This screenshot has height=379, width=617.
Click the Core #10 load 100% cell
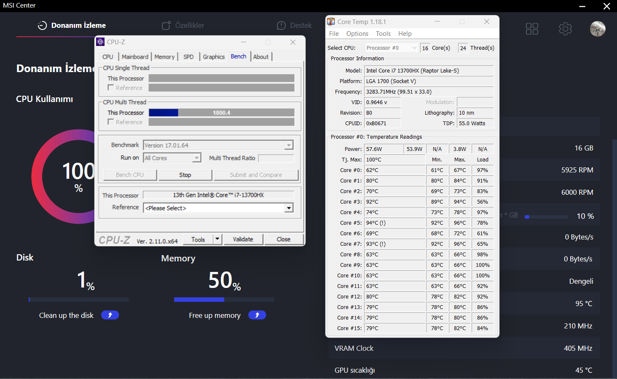coord(483,275)
